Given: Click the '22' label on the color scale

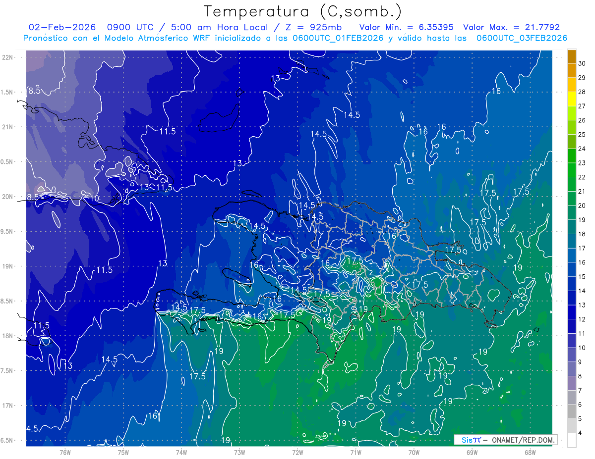Looking at the screenshot, I should [x=582, y=177].
